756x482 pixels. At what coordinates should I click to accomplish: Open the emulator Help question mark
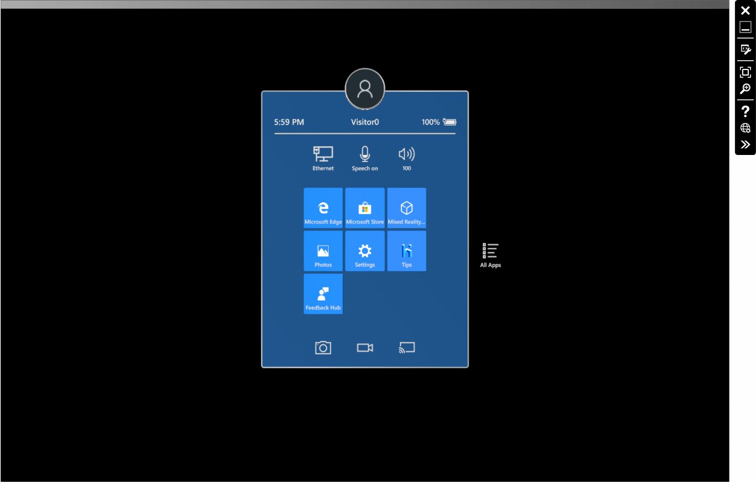click(x=745, y=111)
